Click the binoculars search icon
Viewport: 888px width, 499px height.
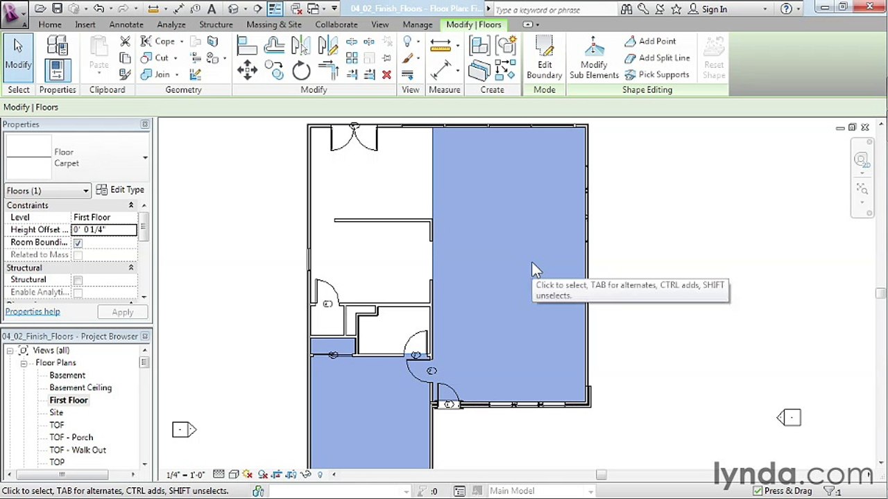coord(626,9)
